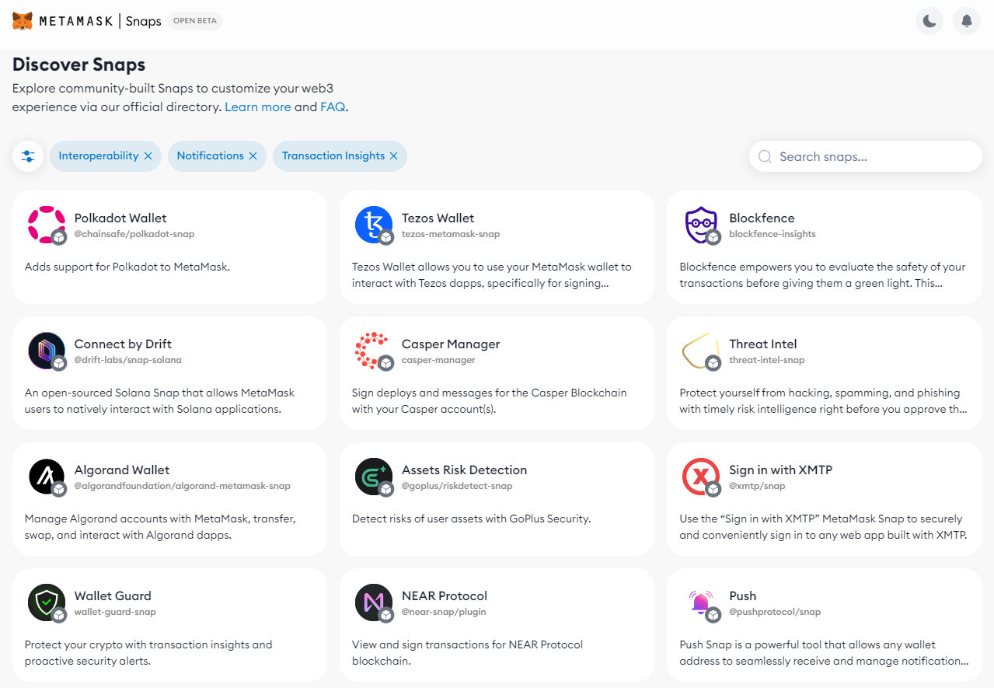Remove the Notifications filter chip
Viewport: 994px width, 688px height.
pyautogui.click(x=253, y=156)
